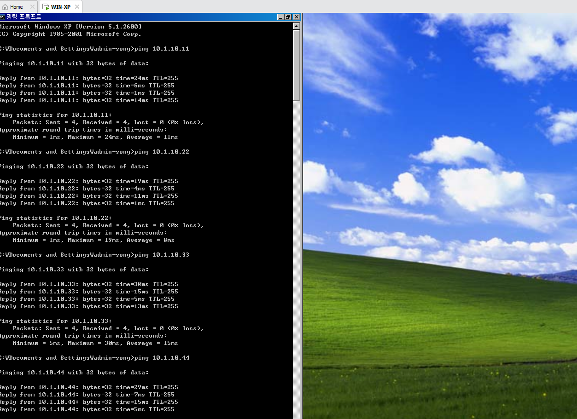Click 'Pinging 10.1.10.44 with 32 bytes of data'
577x419 pixels.
[74, 373]
